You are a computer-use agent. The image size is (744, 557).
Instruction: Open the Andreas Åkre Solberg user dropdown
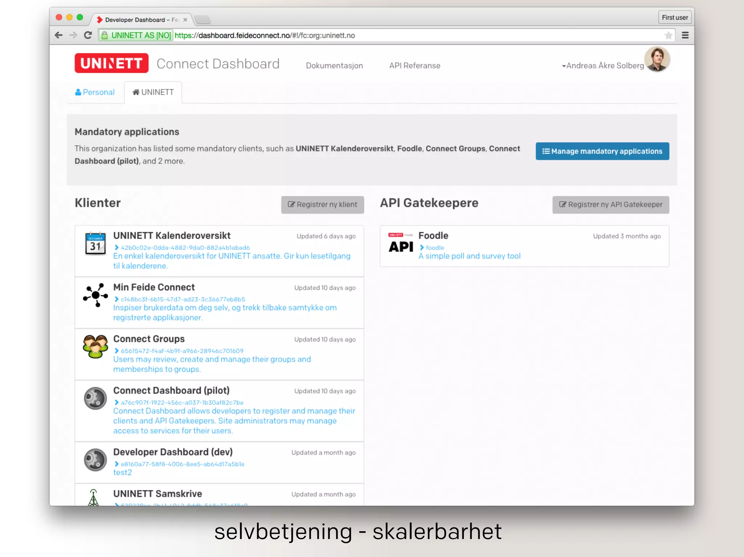click(603, 66)
